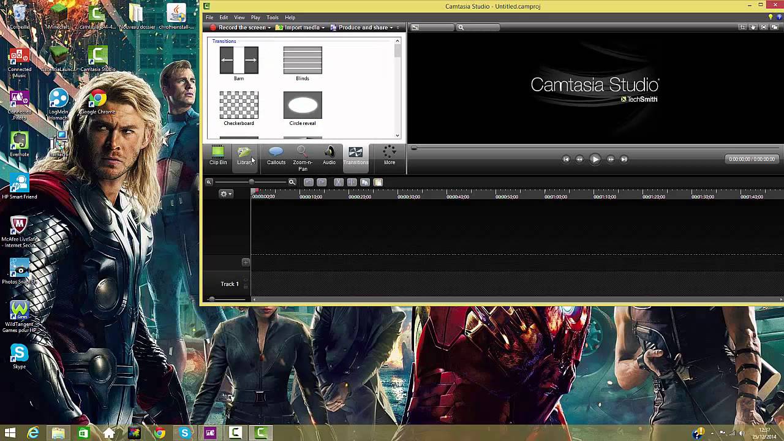Open the Play menu

255,17
